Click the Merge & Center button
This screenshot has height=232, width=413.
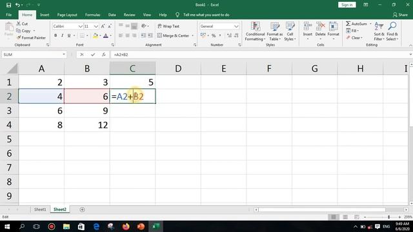(174, 35)
